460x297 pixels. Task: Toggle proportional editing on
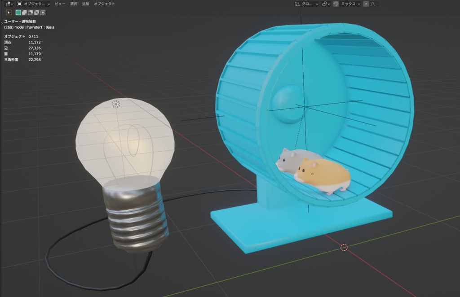366,4
